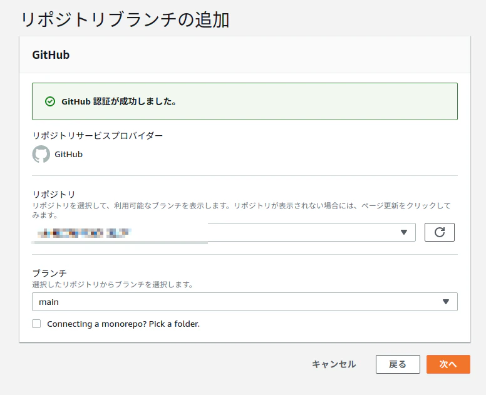Refresh the repository list

439,232
